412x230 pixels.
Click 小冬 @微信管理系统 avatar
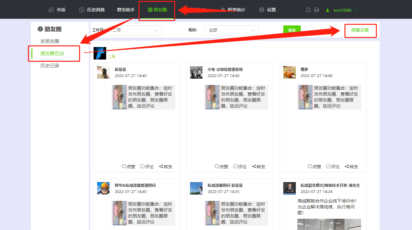(x=196, y=72)
